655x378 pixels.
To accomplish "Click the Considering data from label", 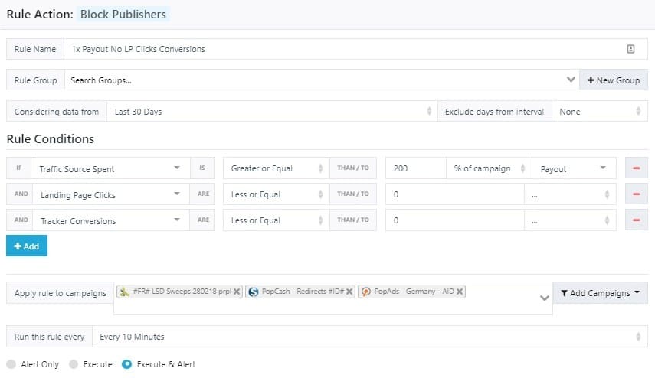I will pos(57,112).
